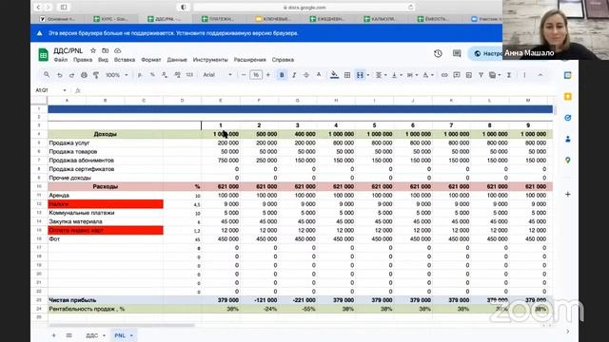Expand the zoom 100% dropdown
This screenshot has height=342, width=609.
pos(117,75)
